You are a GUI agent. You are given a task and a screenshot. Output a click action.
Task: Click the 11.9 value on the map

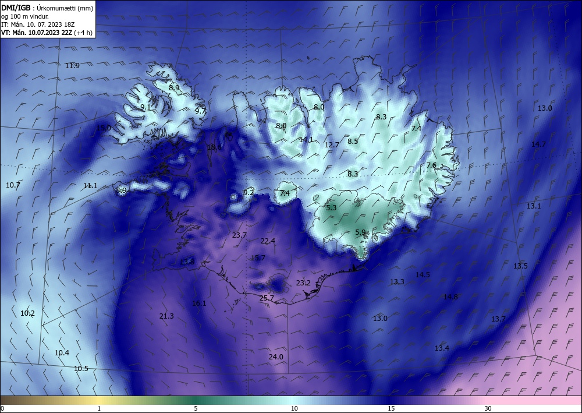click(x=72, y=66)
